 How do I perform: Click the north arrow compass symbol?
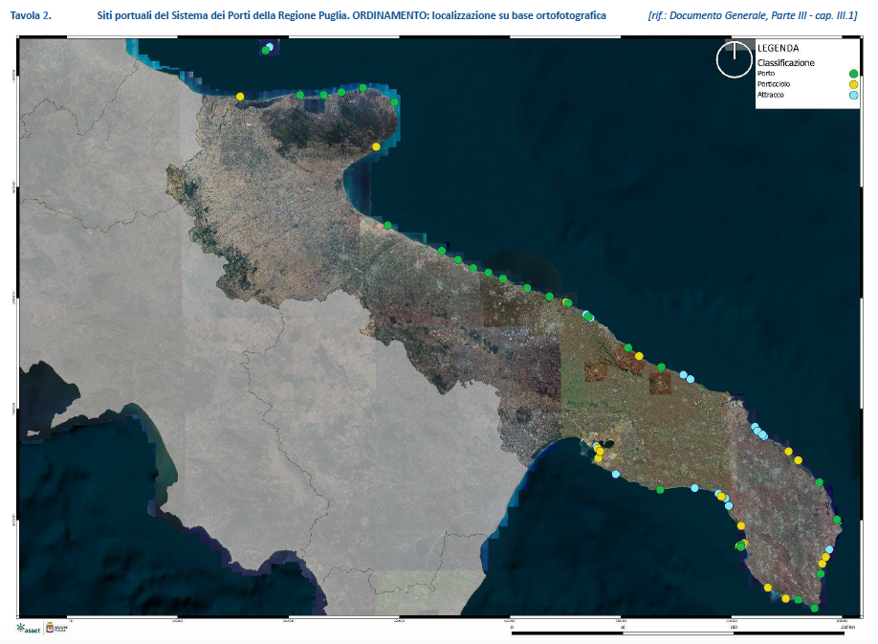click(734, 59)
